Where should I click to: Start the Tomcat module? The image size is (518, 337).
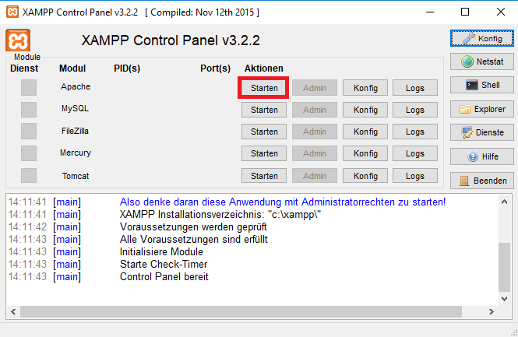coord(264,176)
